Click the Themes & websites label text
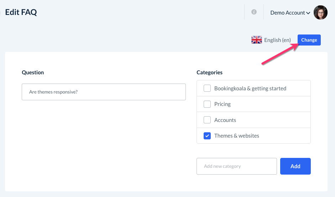 point(236,135)
